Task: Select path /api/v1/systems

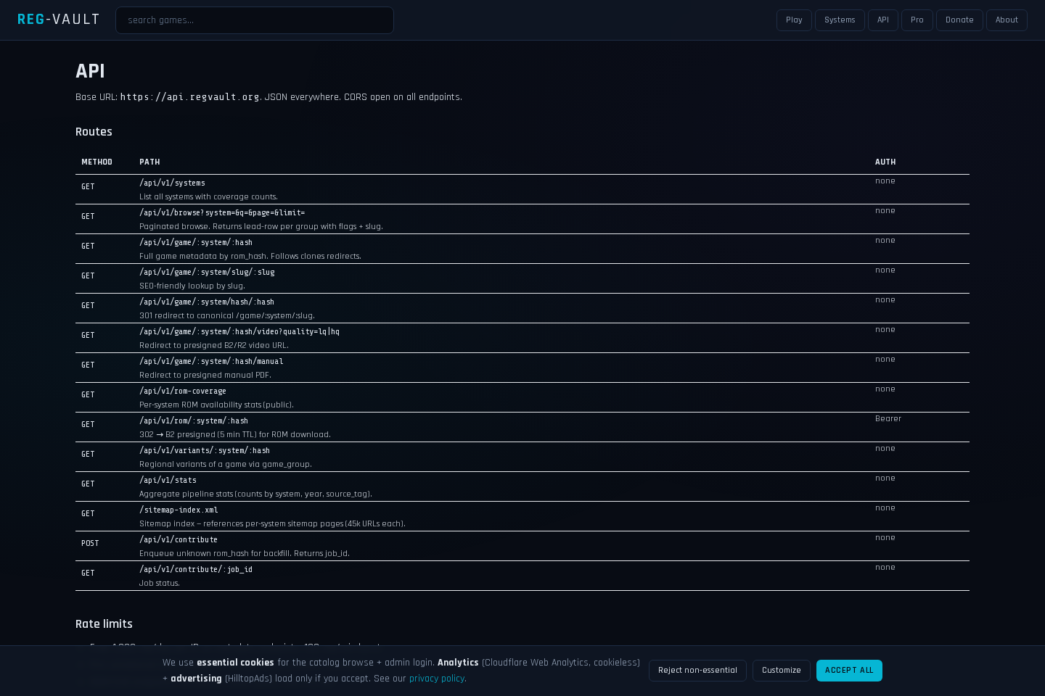Action: pos(172,183)
